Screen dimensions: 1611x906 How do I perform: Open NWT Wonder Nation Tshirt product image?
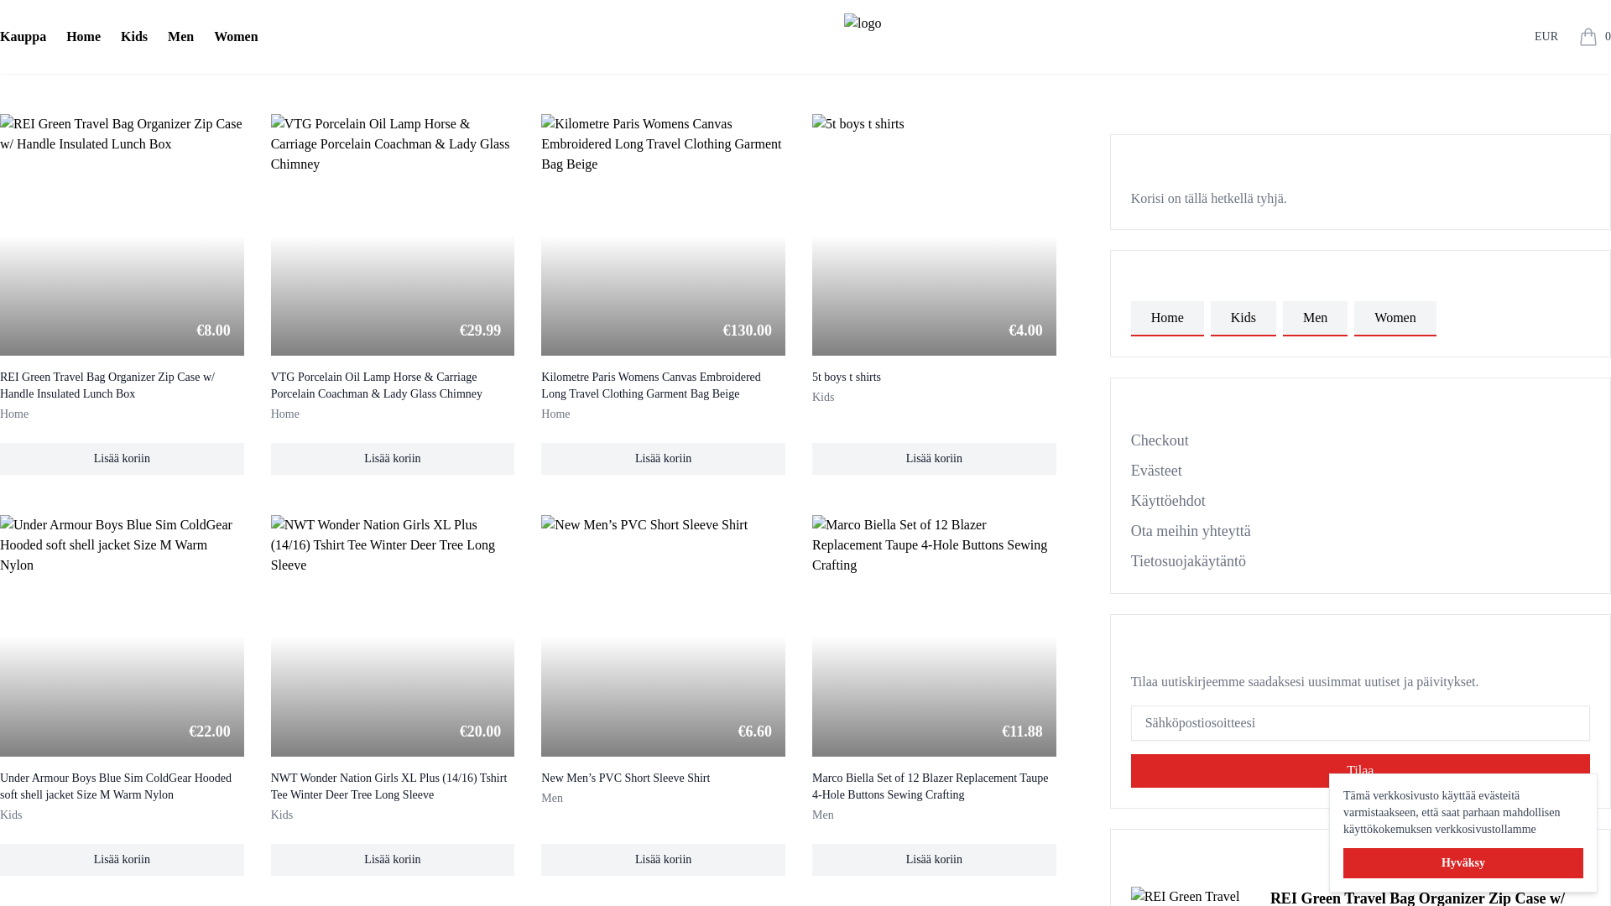click(392, 636)
